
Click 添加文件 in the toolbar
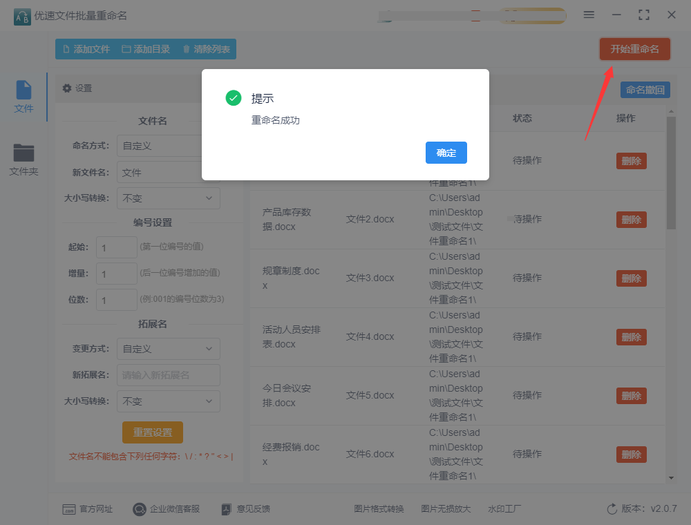click(86, 49)
